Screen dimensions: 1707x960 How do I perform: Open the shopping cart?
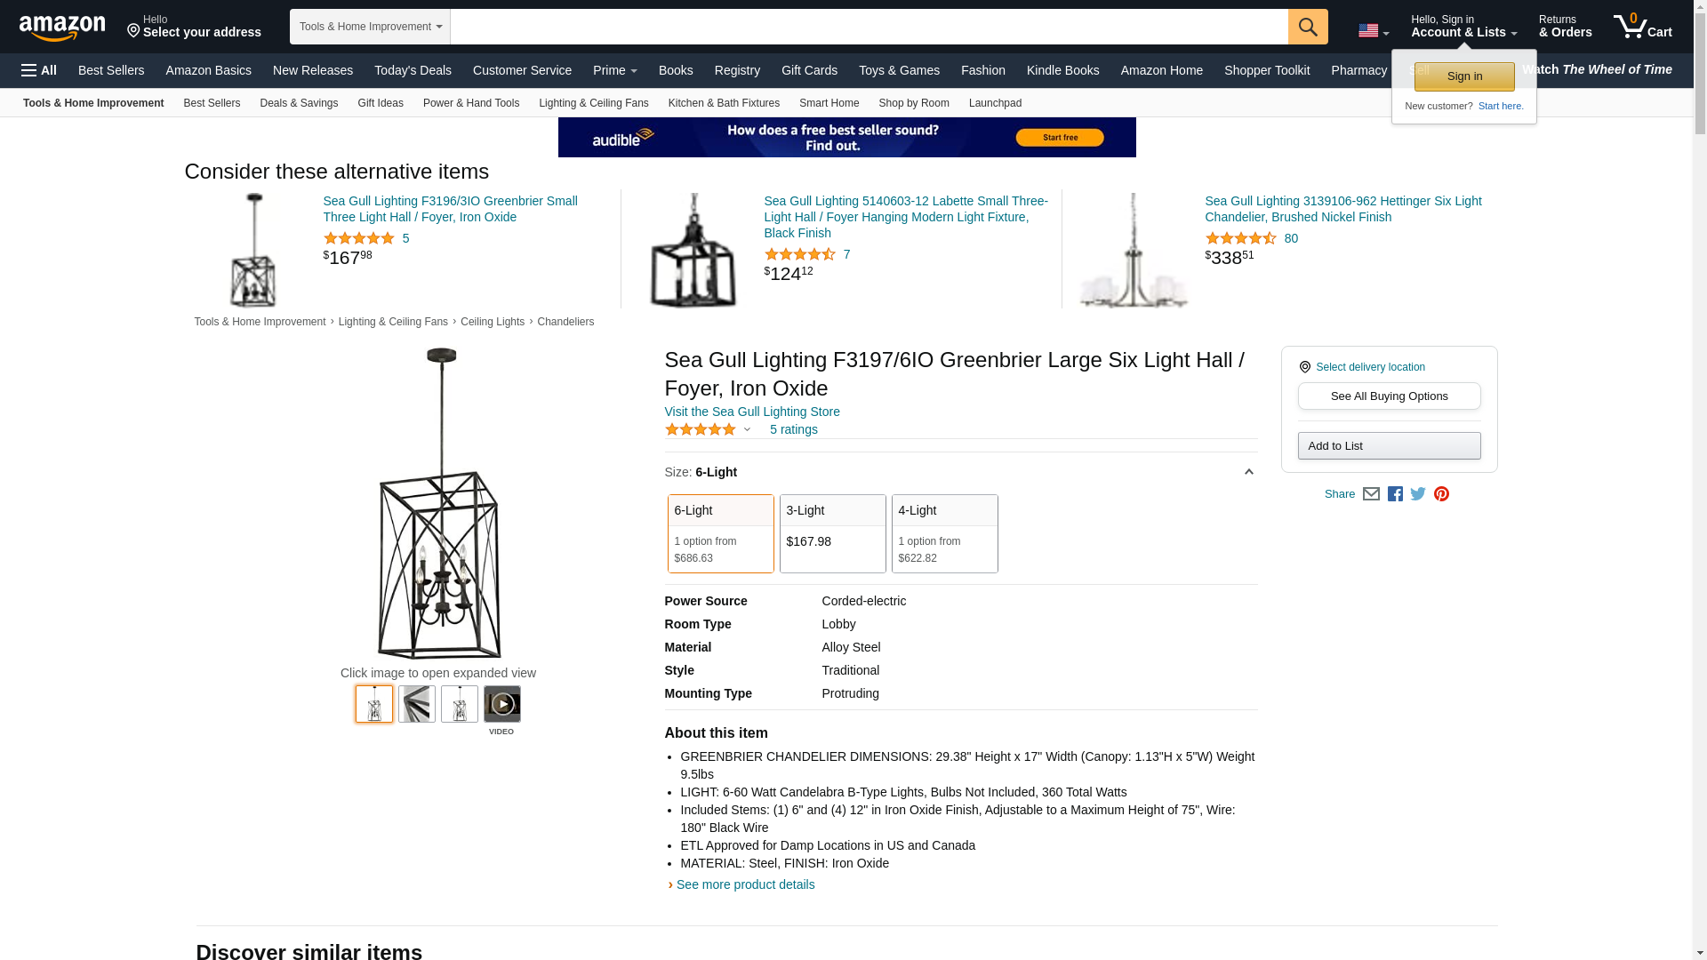1642,26
